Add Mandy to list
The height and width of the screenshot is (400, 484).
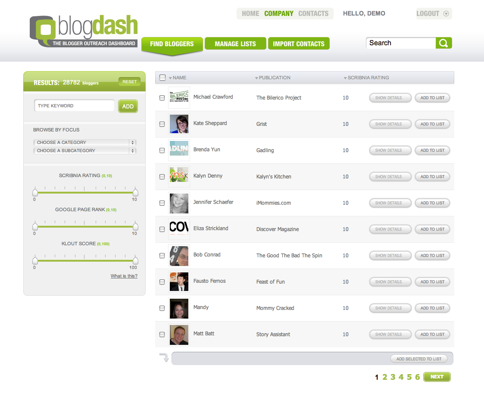432,308
